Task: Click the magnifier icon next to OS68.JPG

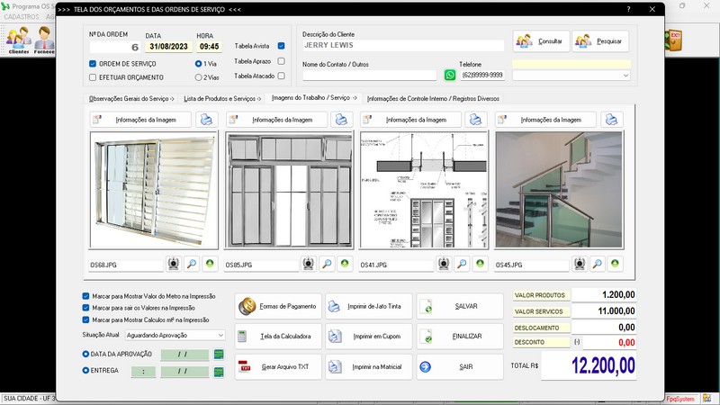Action: 192,265
